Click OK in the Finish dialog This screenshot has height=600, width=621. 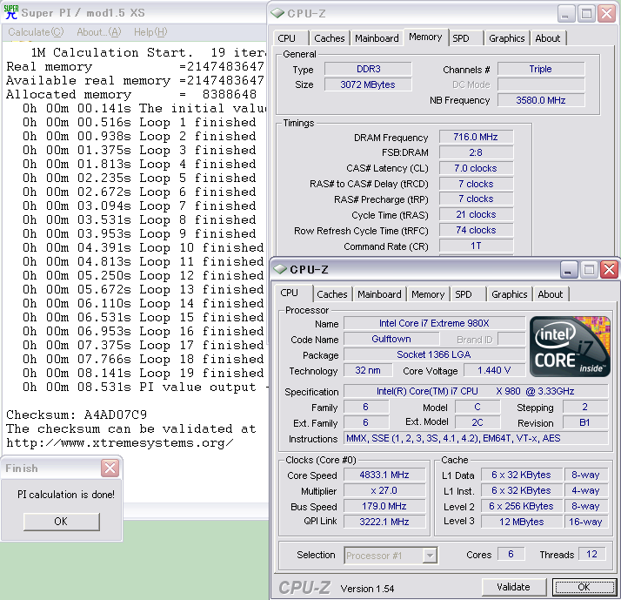point(61,521)
